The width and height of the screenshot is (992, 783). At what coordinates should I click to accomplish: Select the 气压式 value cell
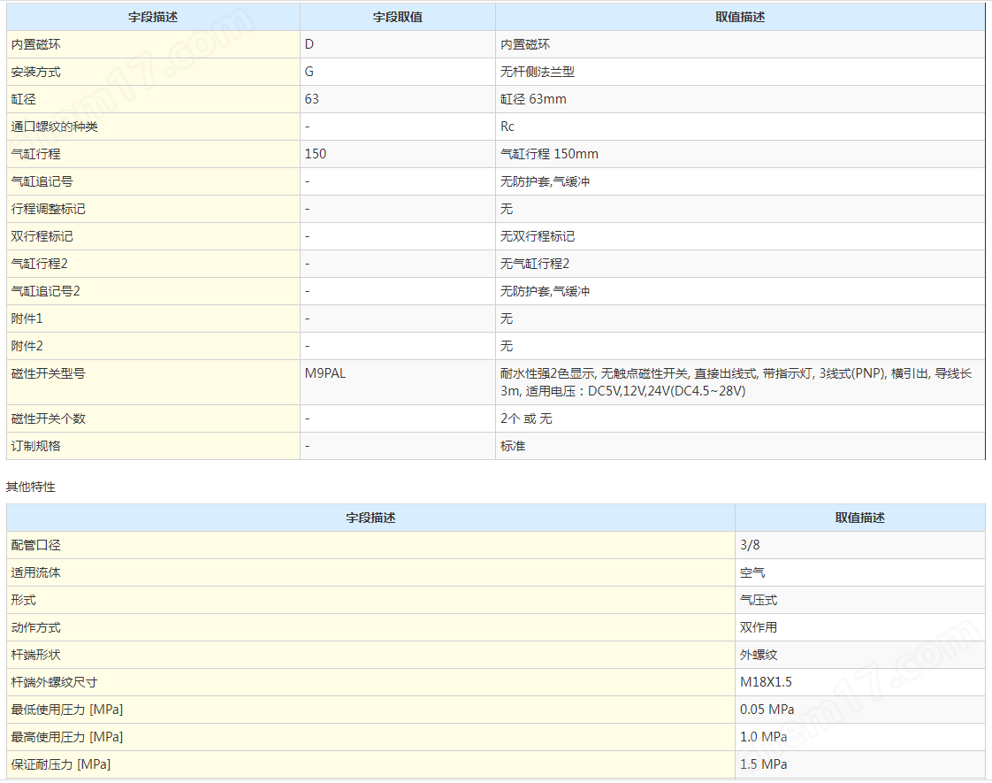click(859, 600)
